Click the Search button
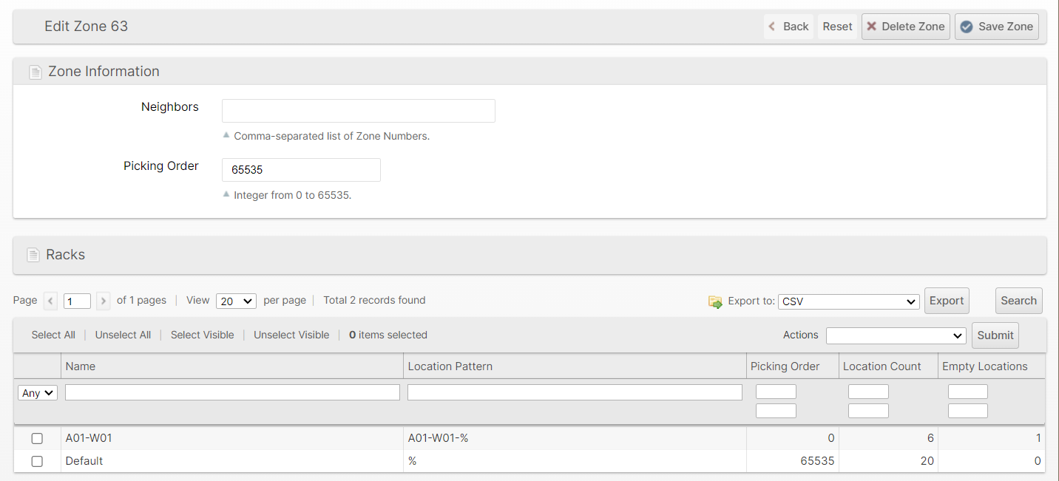1059x481 pixels. [x=1018, y=301]
